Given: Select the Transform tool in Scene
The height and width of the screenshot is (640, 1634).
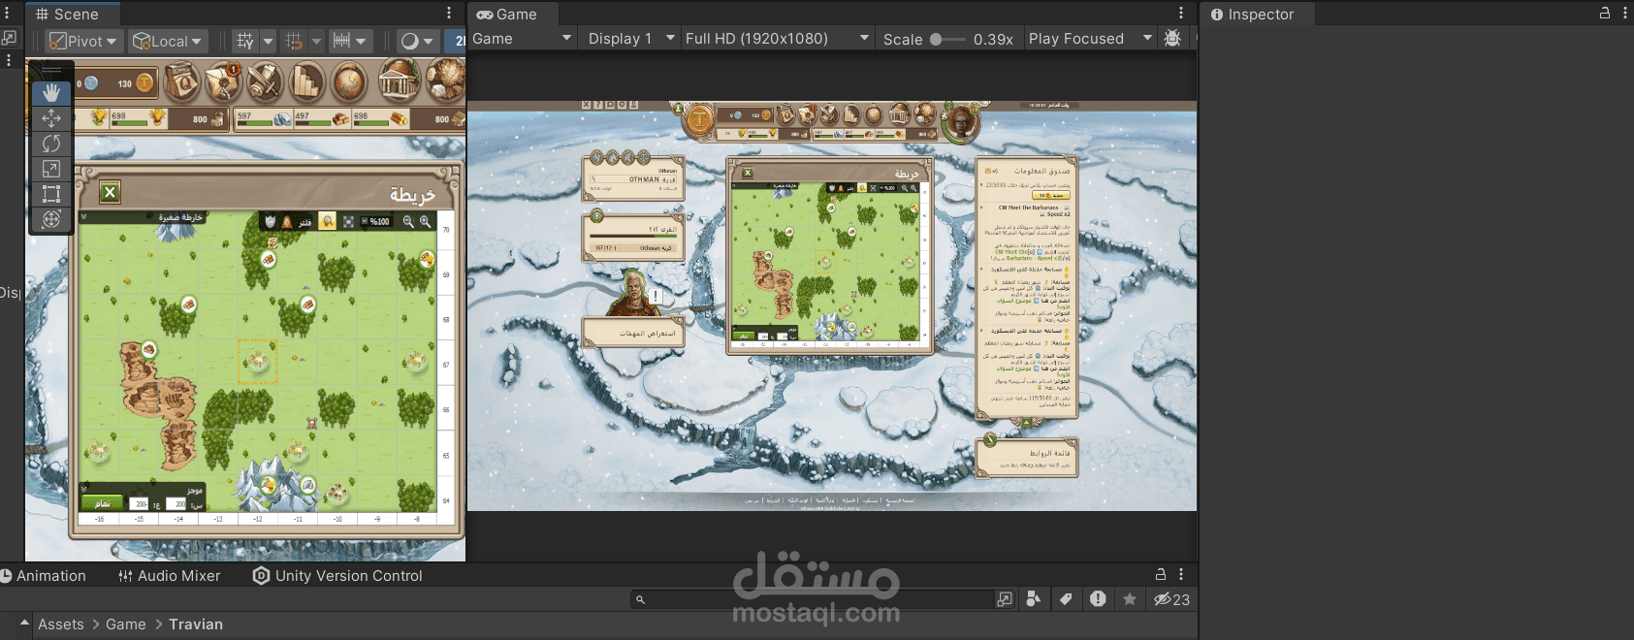Looking at the screenshot, I should tap(51, 219).
